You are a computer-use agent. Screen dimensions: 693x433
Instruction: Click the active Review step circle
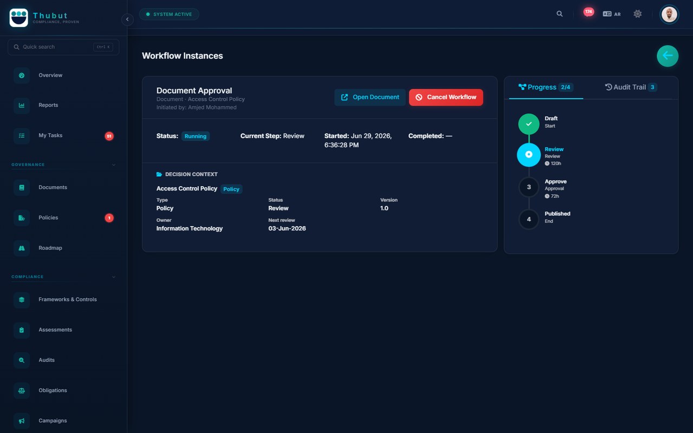[529, 155]
